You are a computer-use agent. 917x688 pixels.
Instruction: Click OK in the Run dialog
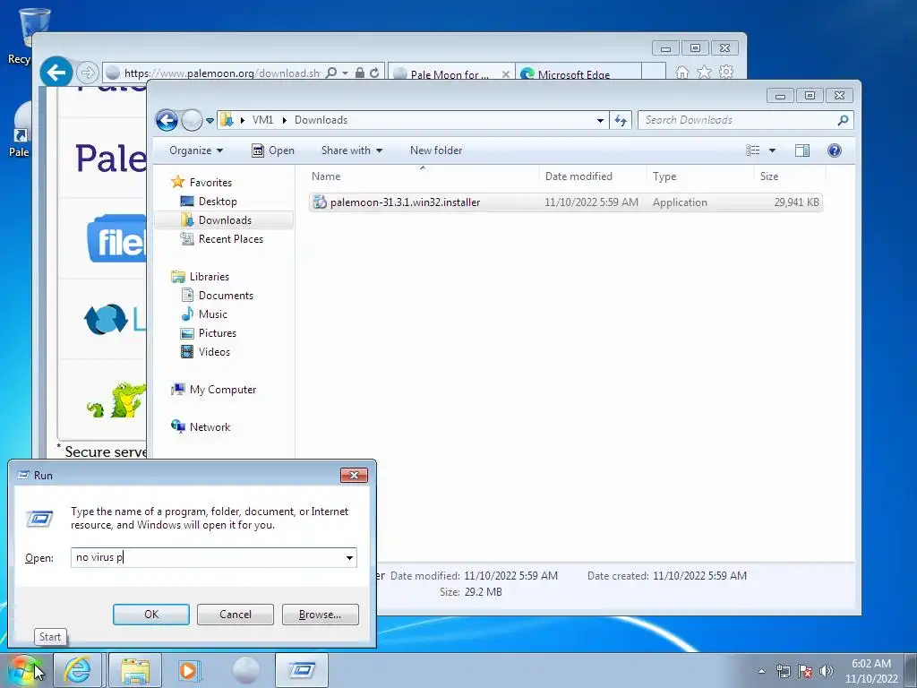(x=151, y=615)
